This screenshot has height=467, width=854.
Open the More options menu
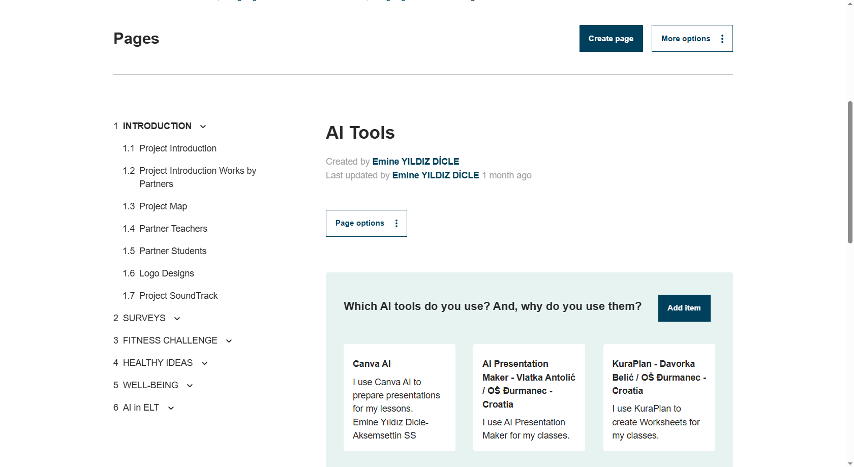pos(692,38)
